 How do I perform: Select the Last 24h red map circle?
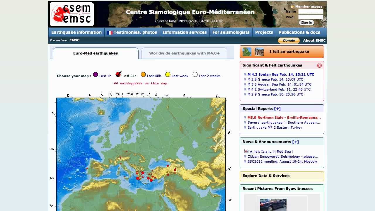[x=118, y=74]
